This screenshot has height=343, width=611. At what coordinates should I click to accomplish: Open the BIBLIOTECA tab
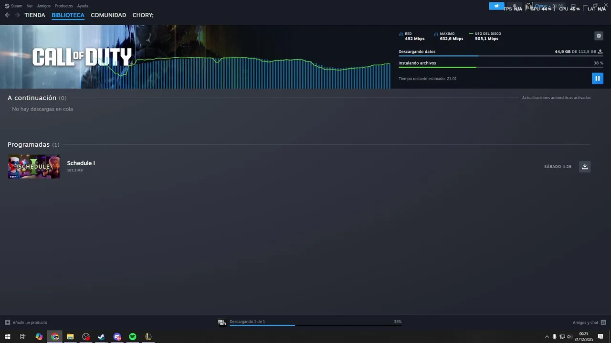point(68,15)
